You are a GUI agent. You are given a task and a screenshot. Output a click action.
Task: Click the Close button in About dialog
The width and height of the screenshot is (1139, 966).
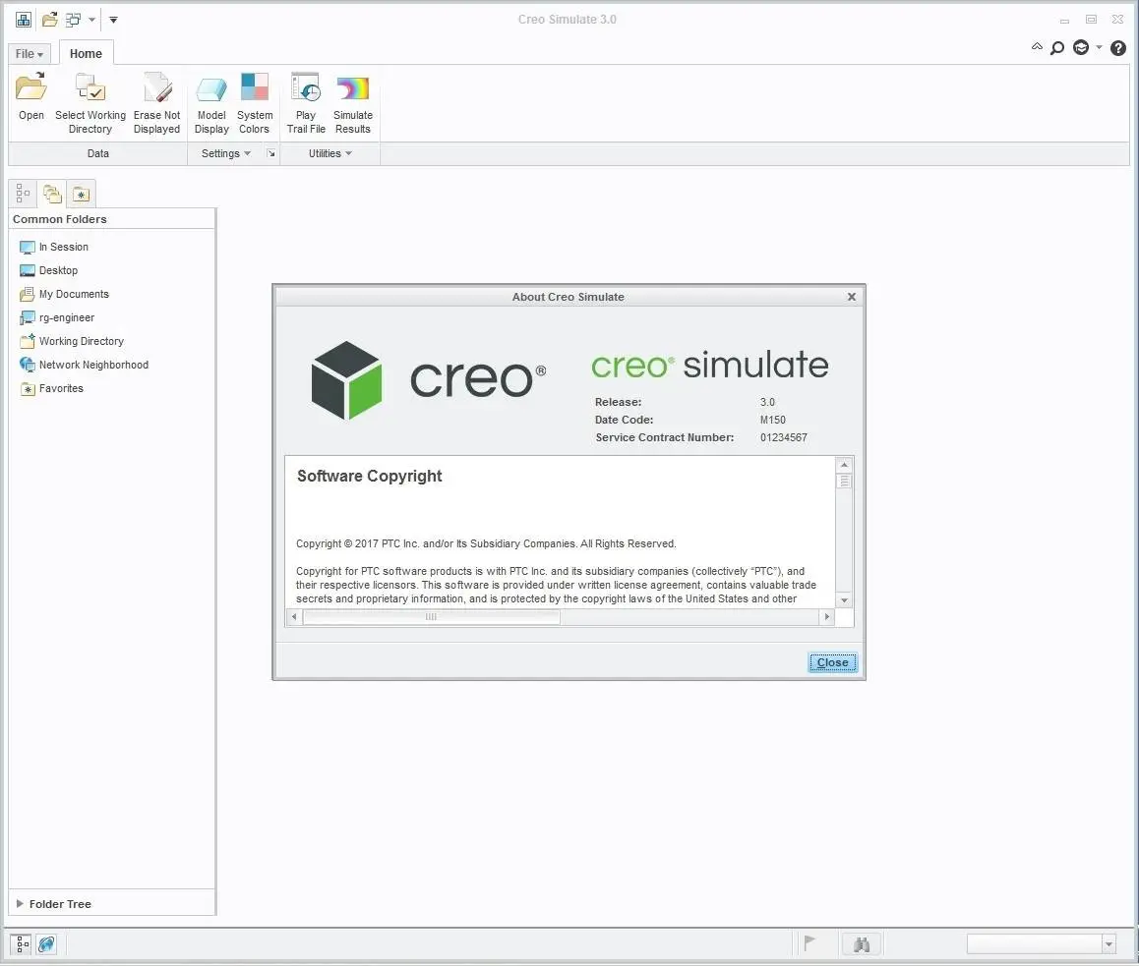pos(832,662)
